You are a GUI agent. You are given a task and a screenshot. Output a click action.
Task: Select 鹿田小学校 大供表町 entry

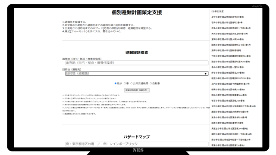(230, 112)
